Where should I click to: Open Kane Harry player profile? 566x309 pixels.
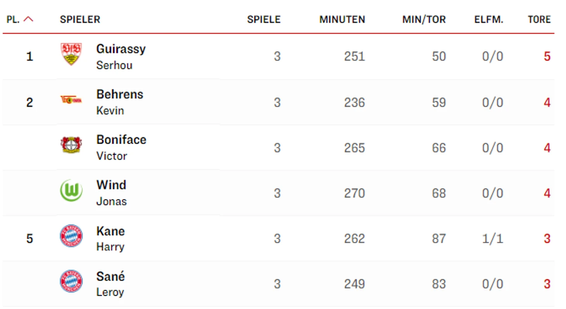tap(110, 231)
